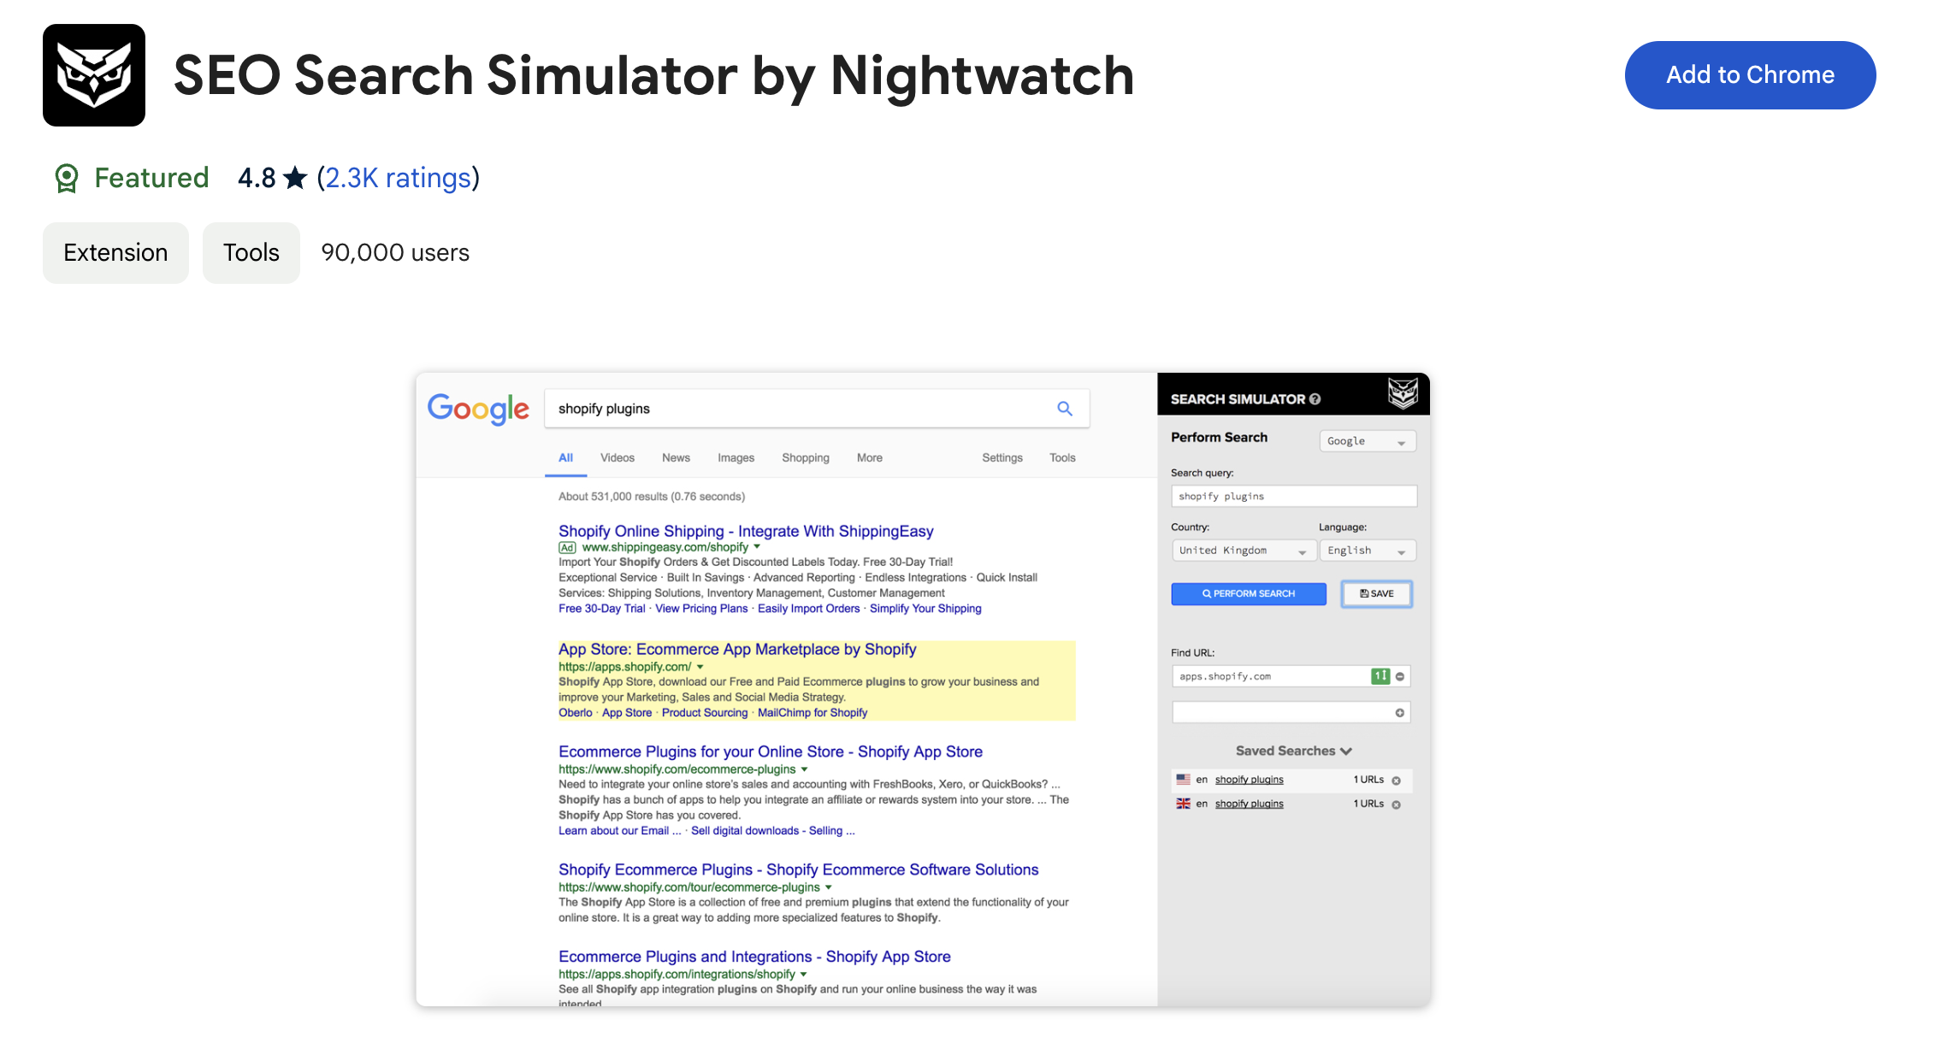Open the 2.3K ratings link

(399, 178)
